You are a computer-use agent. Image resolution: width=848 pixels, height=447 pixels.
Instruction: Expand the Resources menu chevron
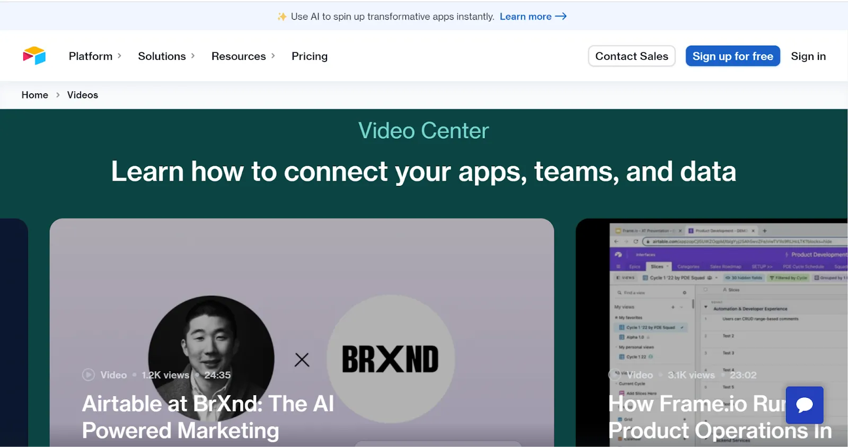[x=273, y=56]
